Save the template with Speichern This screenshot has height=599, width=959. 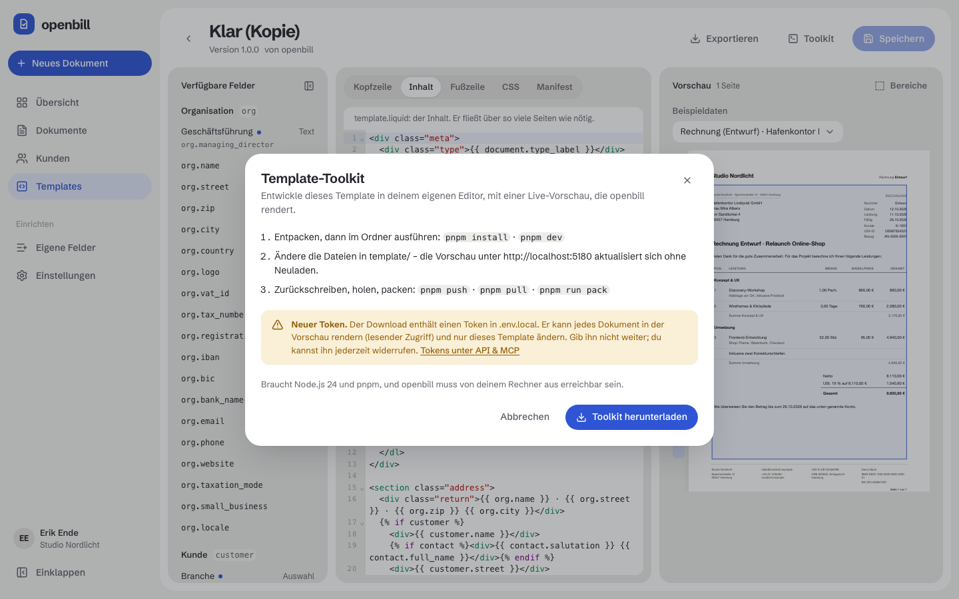894,39
